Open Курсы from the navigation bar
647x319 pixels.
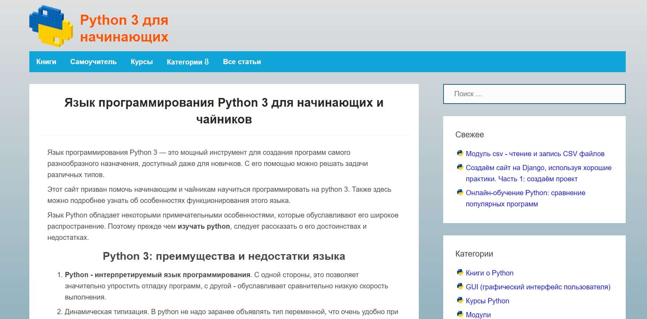click(x=142, y=62)
